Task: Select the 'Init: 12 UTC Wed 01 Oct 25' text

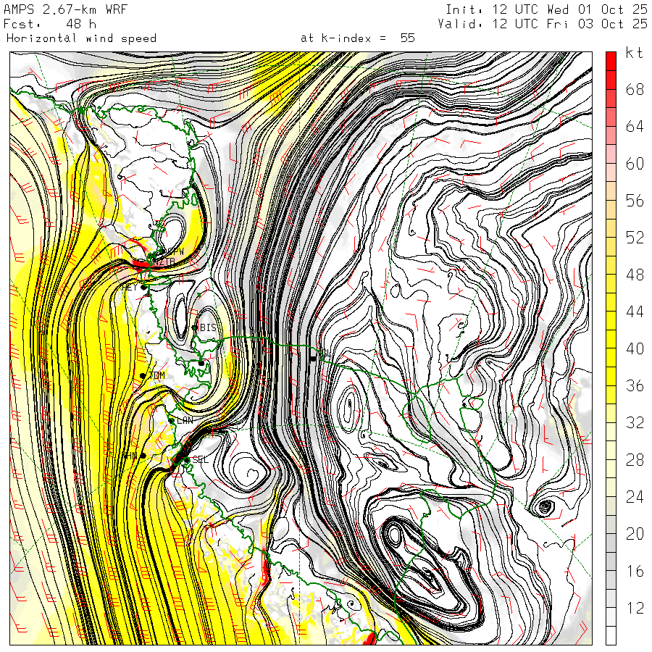Action: click(x=546, y=9)
